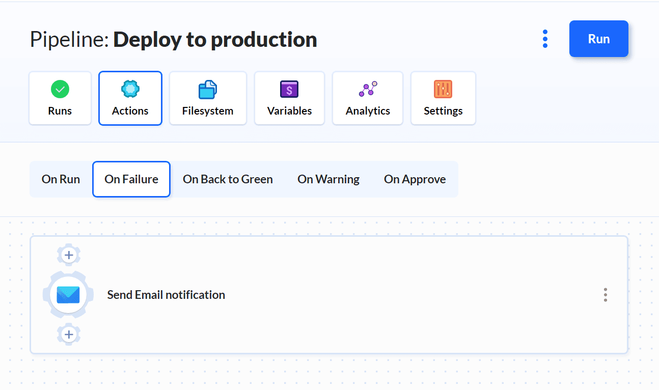Click the Deploy to production pipeline title
The image size is (659, 390).
[215, 39]
